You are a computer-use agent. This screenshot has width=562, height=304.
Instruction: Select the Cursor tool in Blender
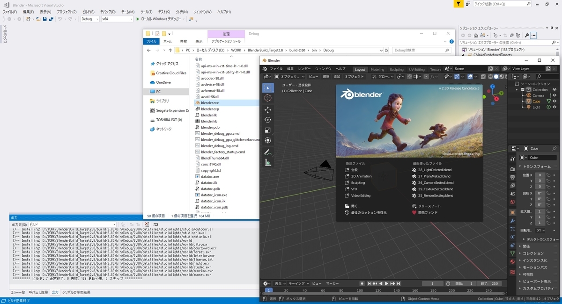pos(268,98)
